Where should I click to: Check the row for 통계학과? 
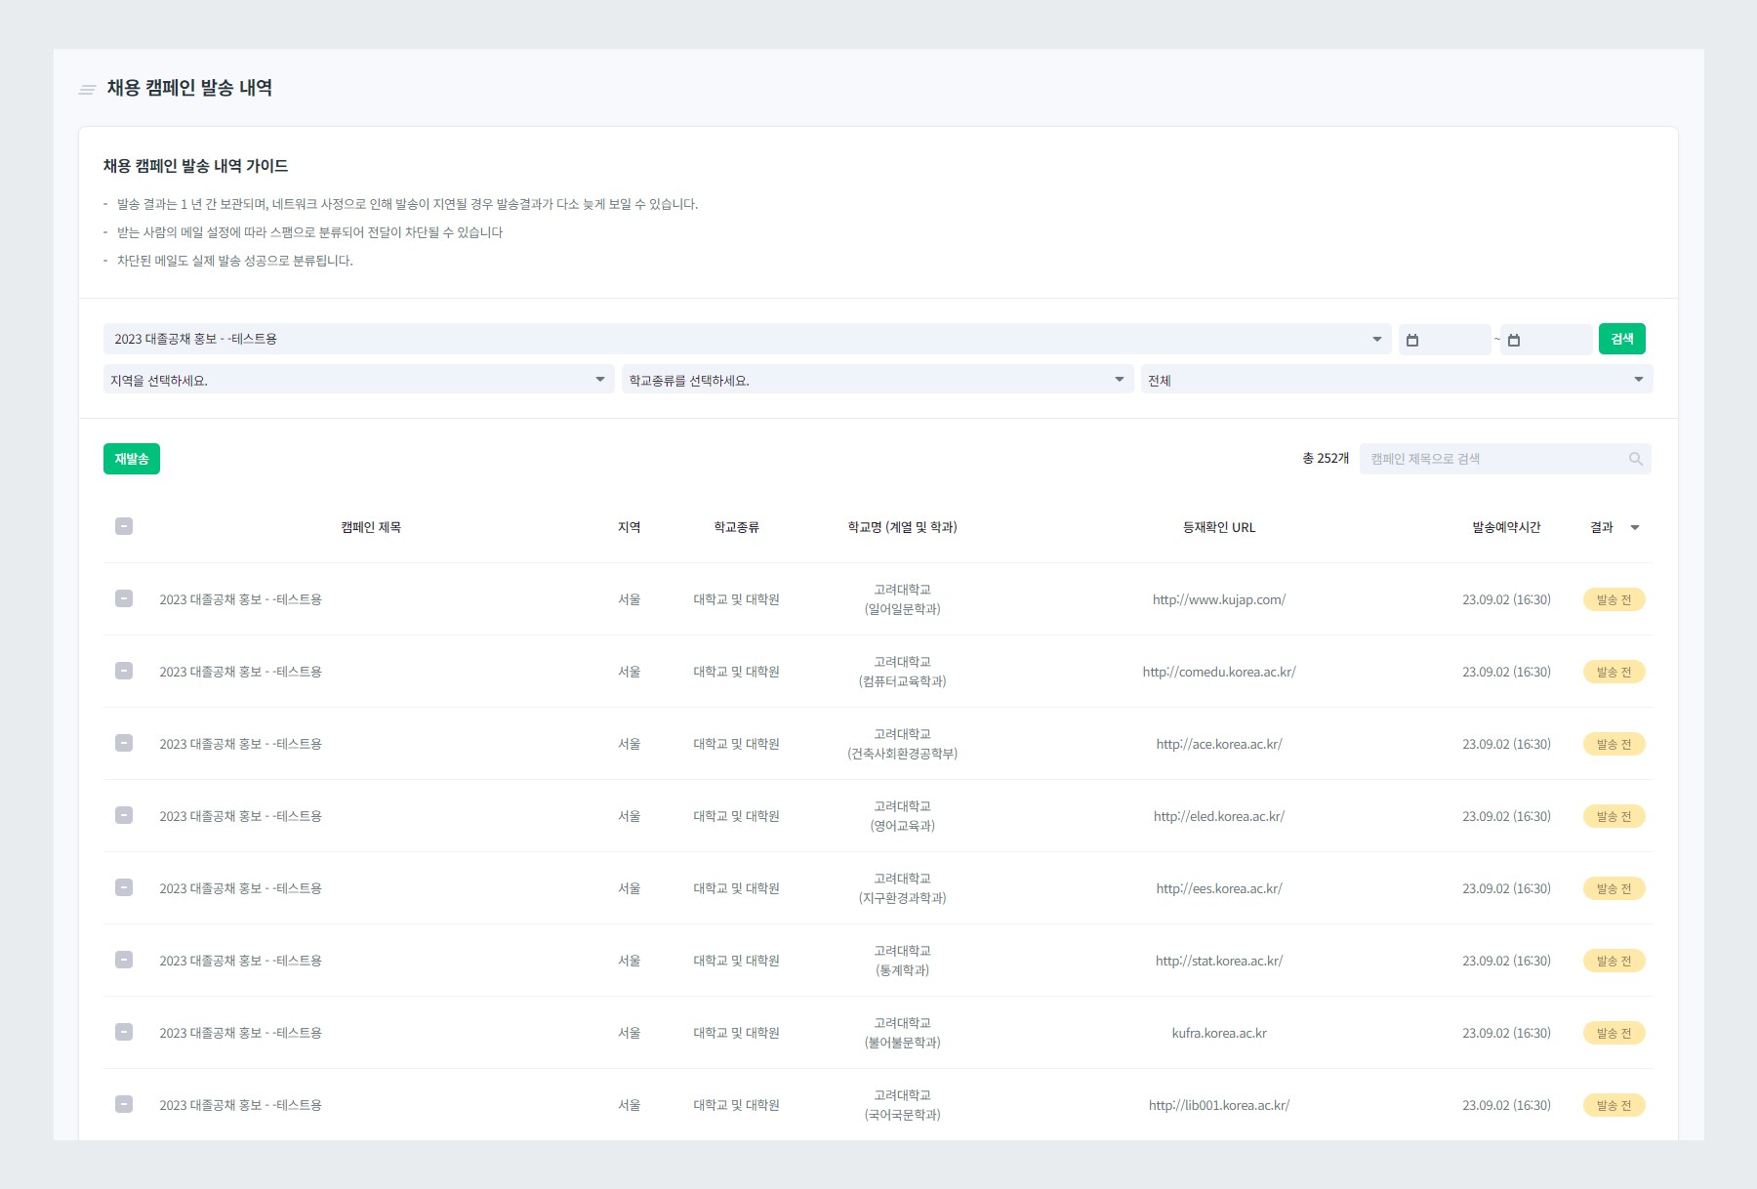click(x=124, y=960)
